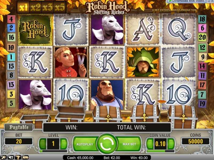Decrease the bet level with the left arrow

pos(43,144)
